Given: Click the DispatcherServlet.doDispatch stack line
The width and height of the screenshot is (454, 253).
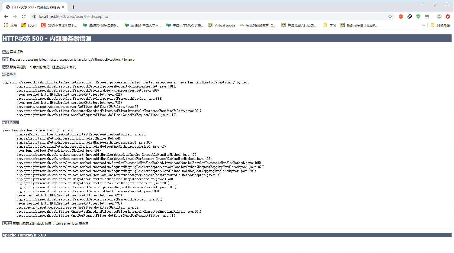Looking at the screenshot, I should coord(95,179).
